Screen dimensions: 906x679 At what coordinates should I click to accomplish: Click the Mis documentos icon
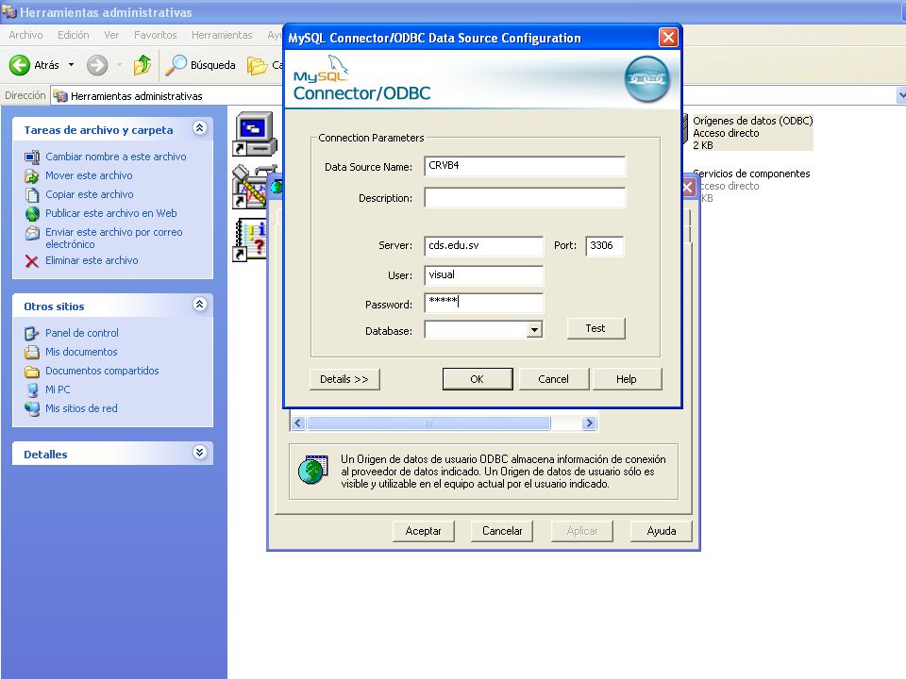click(x=32, y=352)
